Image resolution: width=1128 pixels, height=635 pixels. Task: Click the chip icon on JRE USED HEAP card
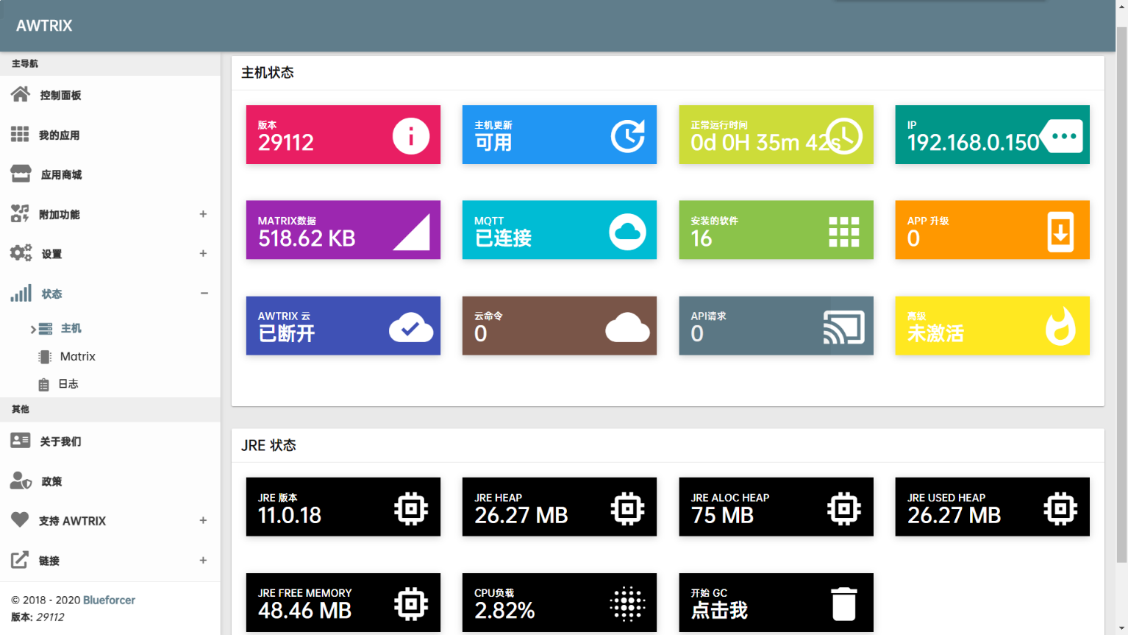coord(1060,508)
